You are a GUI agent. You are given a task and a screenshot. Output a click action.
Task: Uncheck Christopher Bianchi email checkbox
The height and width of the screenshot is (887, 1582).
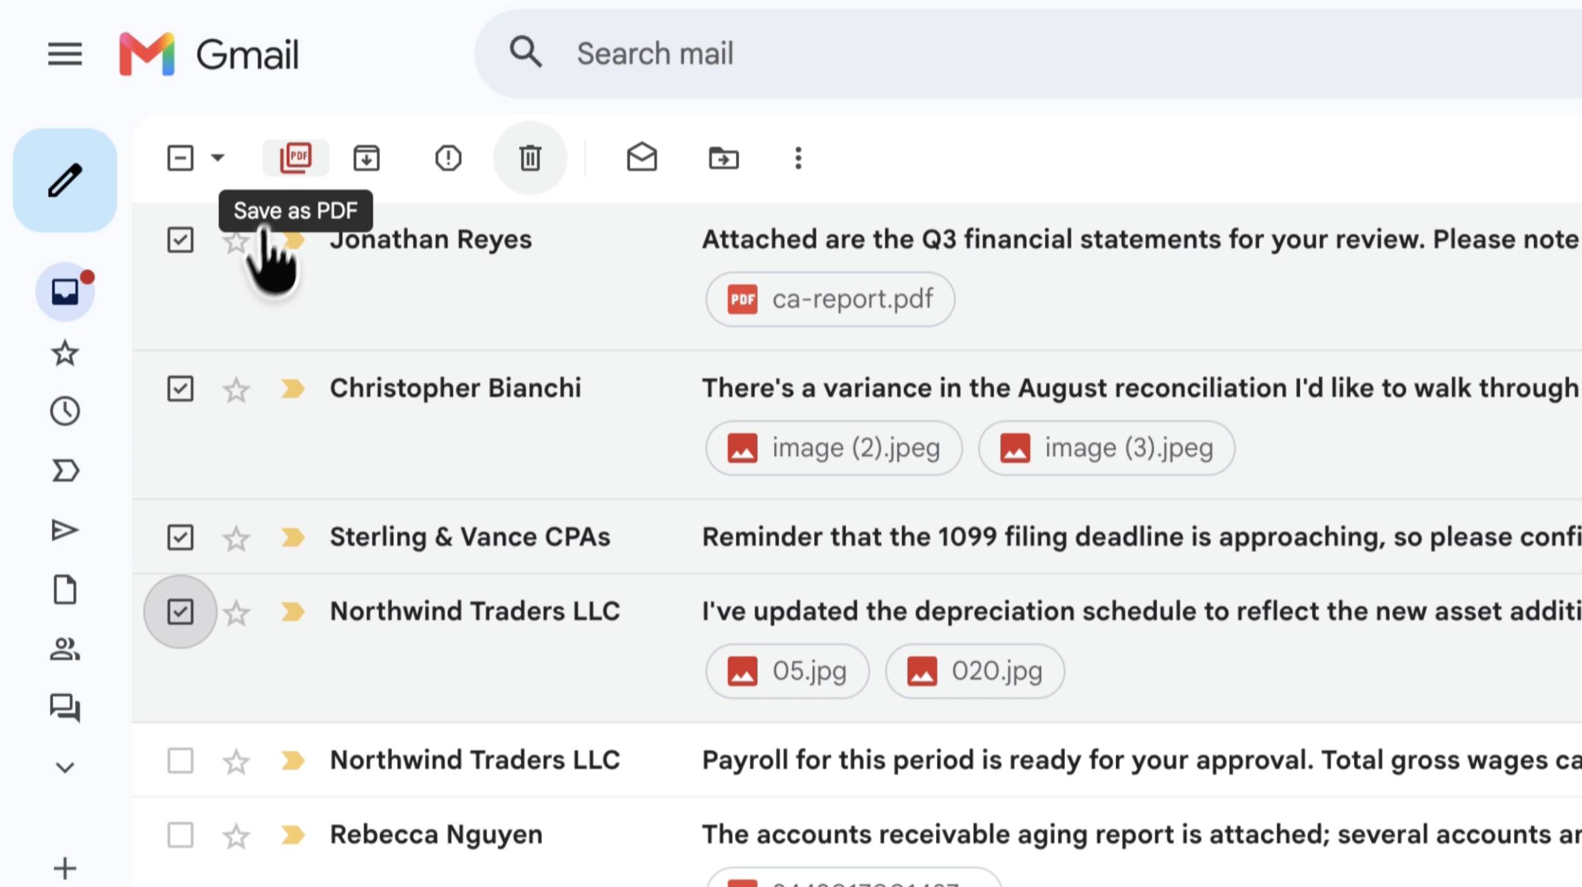180,389
